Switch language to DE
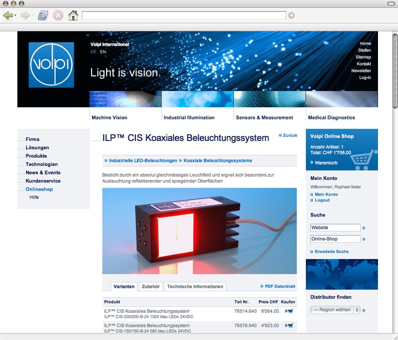The height and width of the screenshot is (340, 398). (93, 52)
